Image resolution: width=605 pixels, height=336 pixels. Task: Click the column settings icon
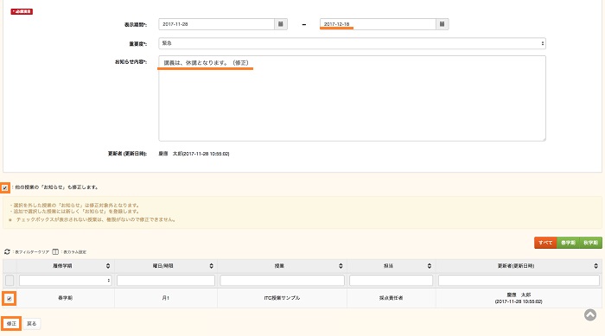pyautogui.click(x=55, y=251)
